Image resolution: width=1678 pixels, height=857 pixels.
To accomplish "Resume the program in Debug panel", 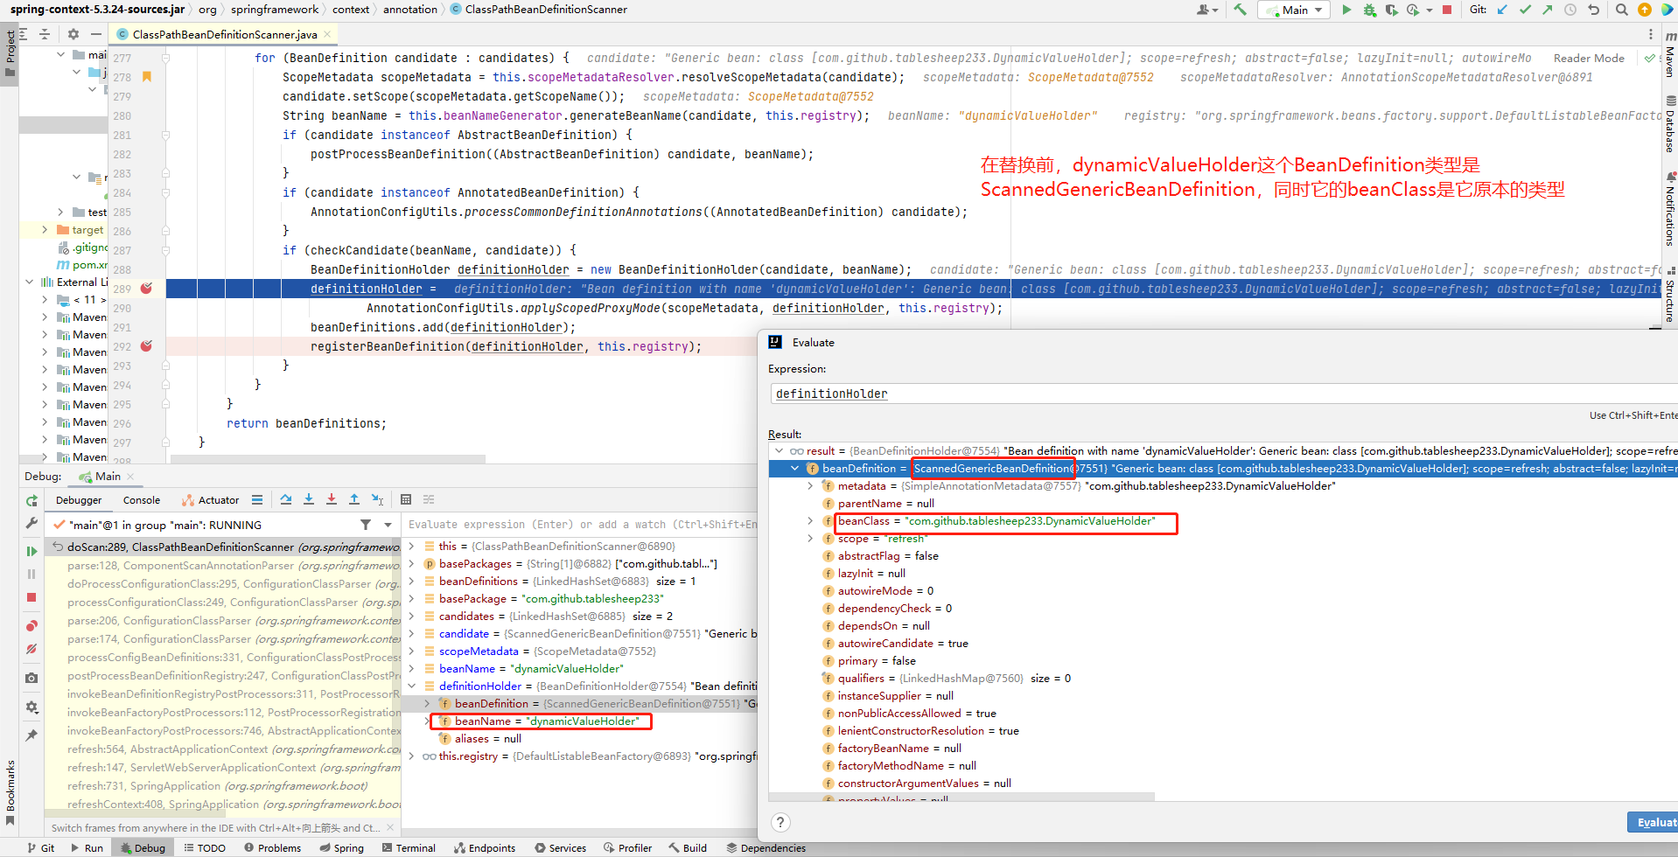I will 31,551.
